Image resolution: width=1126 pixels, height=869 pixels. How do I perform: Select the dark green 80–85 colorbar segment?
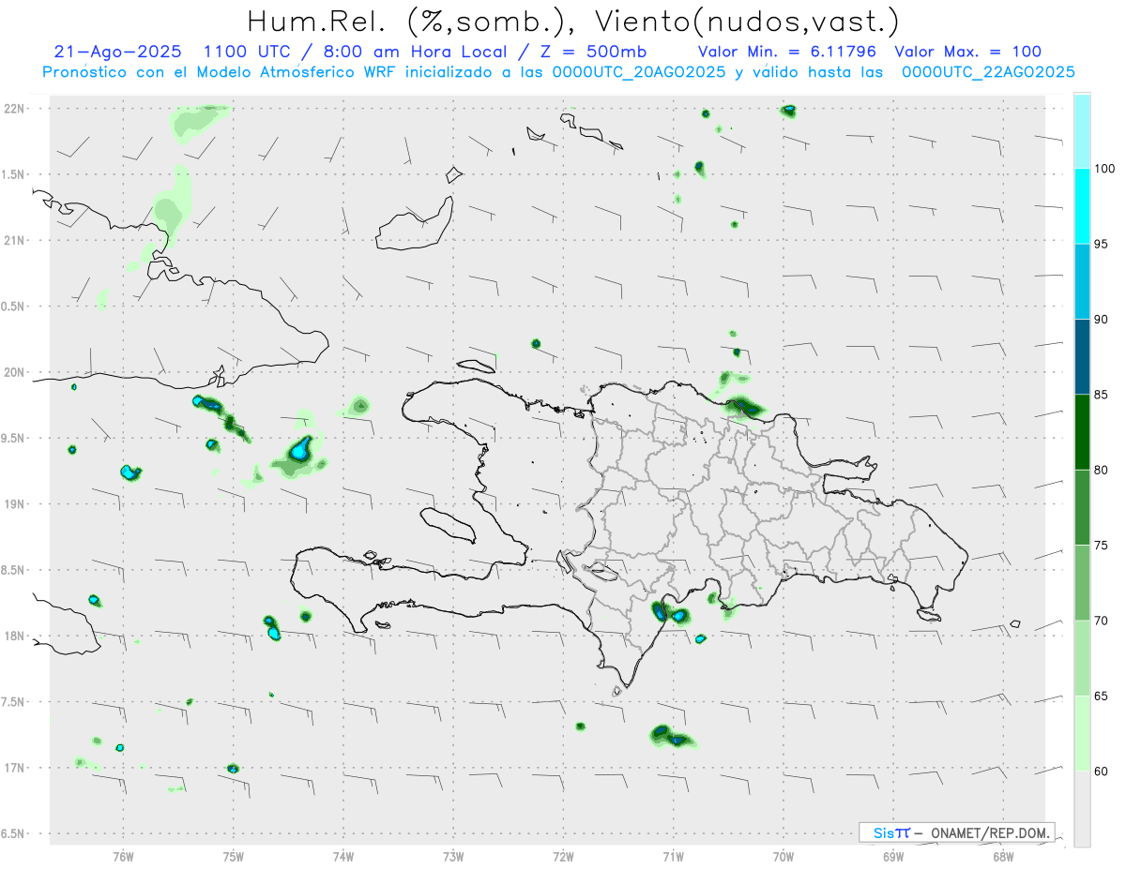(x=1082, y=432)
